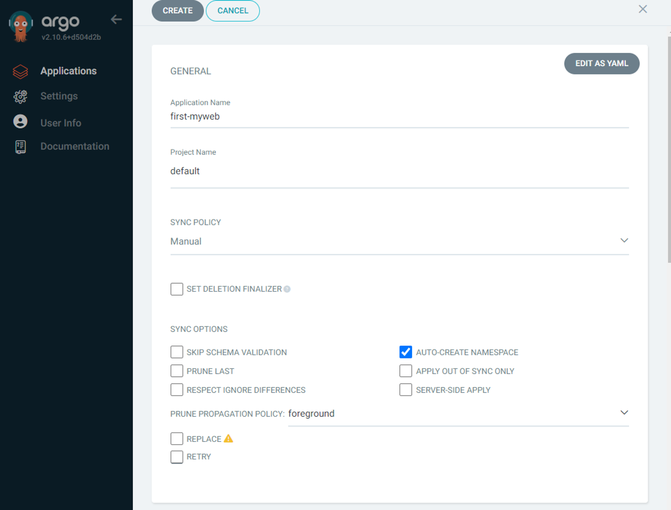The height and width of the screenshot is (510, 671).
Task: Expand the Sync Policy Manual dropdown
Action: (x=399, y=241)
